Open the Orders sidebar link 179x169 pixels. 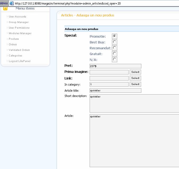coord(13,45)
